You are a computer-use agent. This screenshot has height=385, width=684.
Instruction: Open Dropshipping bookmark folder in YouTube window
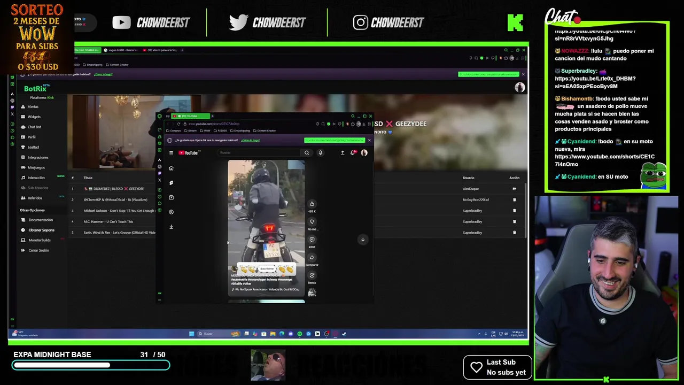(240, 130)
